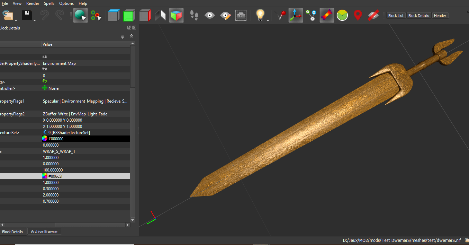Toggle hidden objects with crossed-out eye icon

click(x=373, y=15)
